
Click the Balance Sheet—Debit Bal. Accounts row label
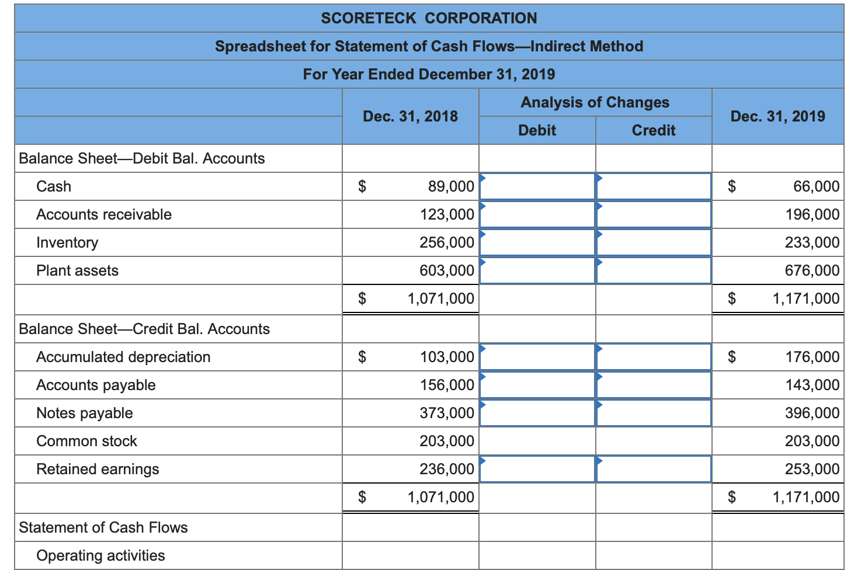[142, 158]
